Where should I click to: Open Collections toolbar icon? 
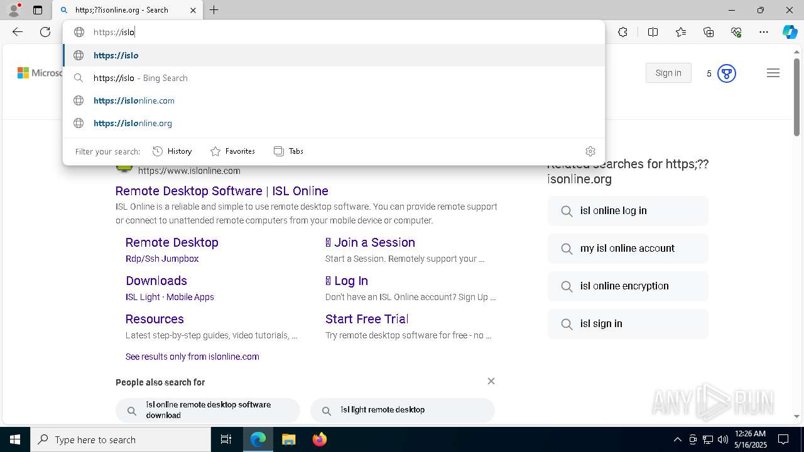coord(709,32)
